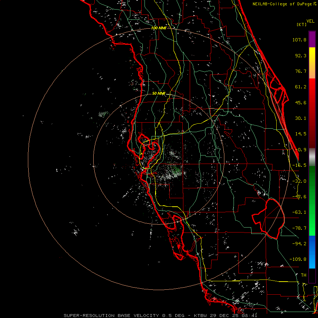Pick the yellow-orange segment of velocity color bar
The image size is (318, 318).
[312, 63]
